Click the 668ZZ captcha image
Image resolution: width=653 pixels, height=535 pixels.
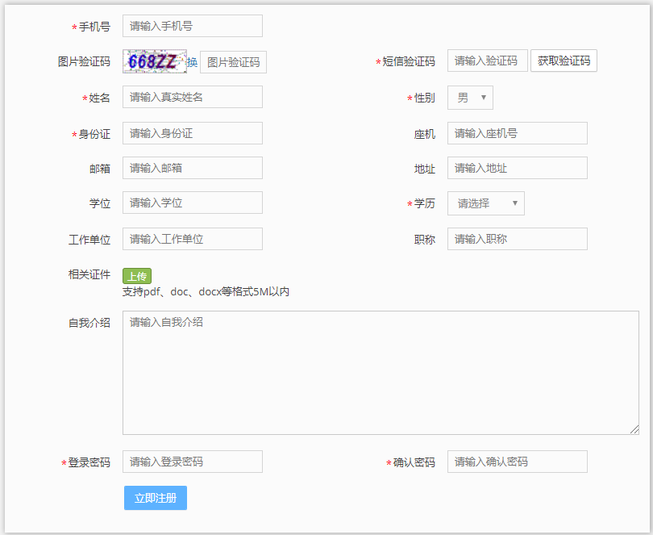154,62
